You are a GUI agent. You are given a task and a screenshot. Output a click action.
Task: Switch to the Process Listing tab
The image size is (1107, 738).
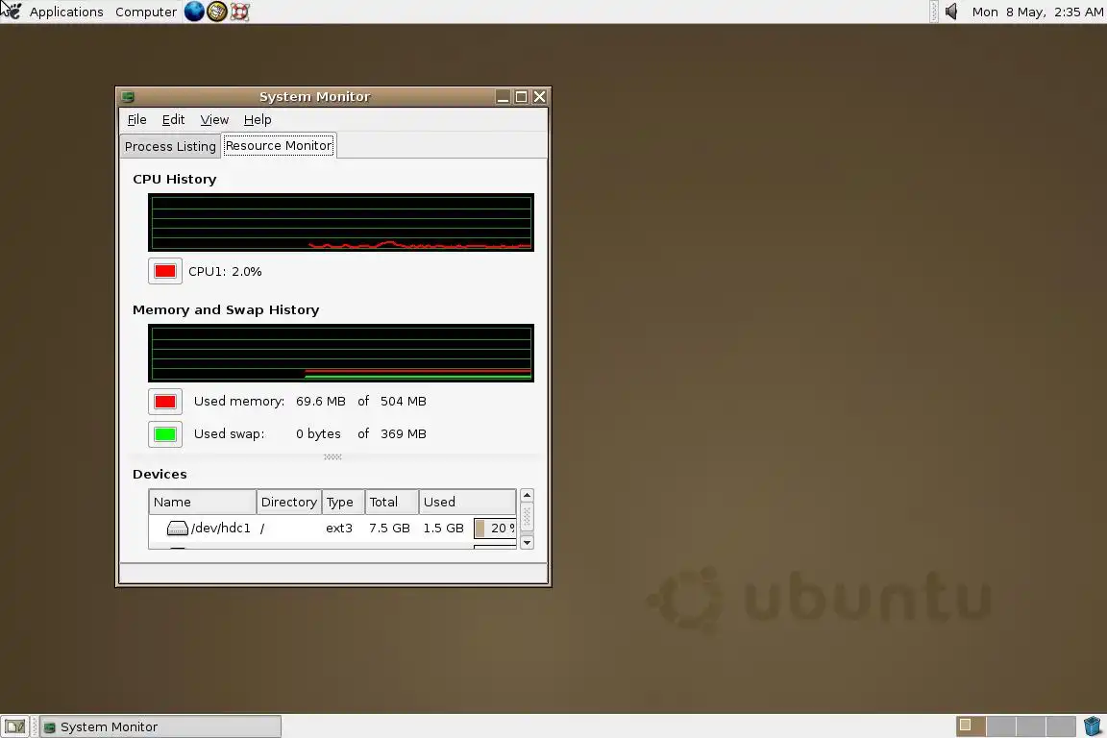coord(170,146)
